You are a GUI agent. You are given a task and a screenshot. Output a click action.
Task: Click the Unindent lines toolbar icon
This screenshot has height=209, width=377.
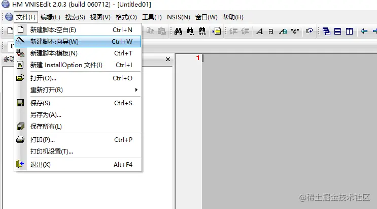coord(245,31)
